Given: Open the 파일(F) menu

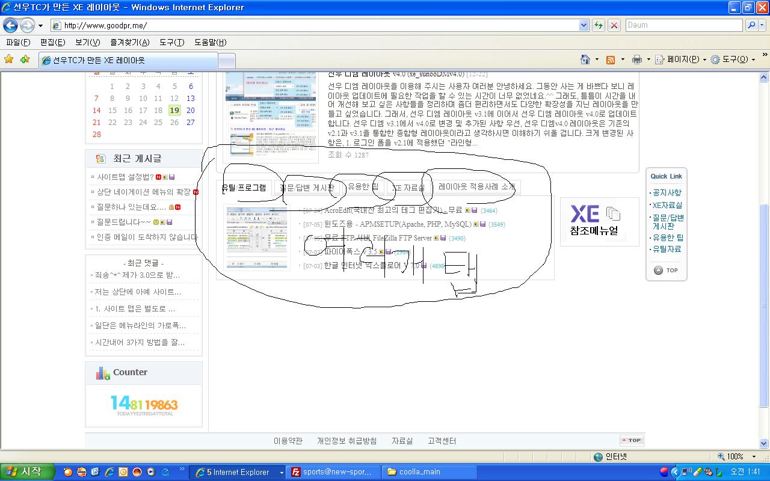Looking at the screenshot, I should point(17,42).
